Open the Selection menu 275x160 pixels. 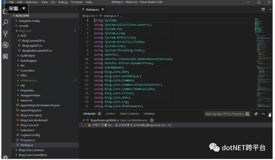(32, 2)
